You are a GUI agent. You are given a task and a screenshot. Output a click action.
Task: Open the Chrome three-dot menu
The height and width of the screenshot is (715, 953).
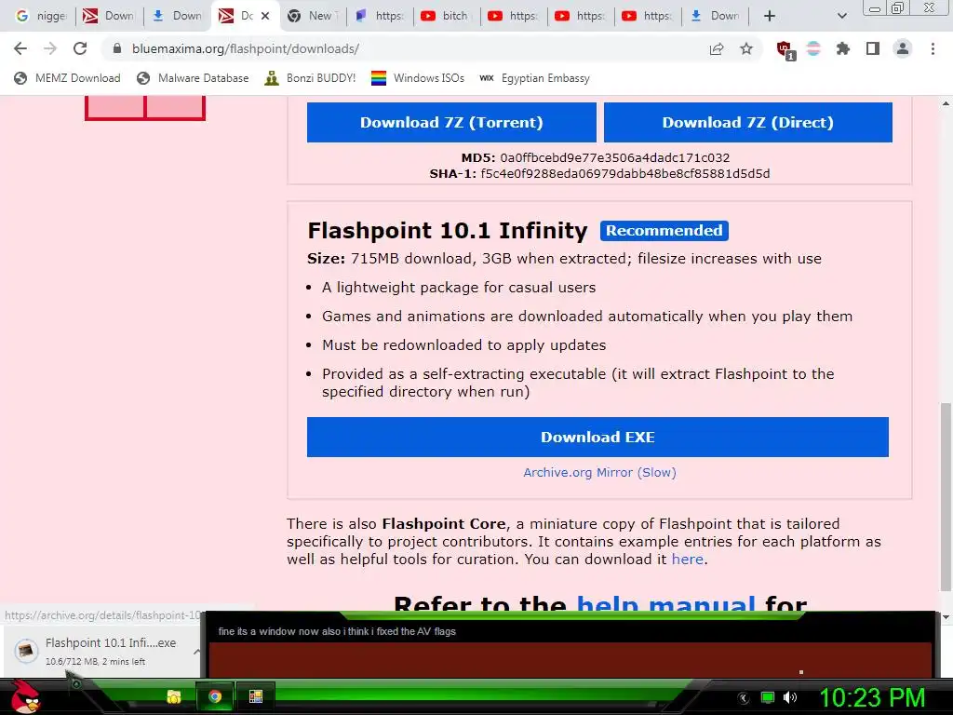coord(933,48)
